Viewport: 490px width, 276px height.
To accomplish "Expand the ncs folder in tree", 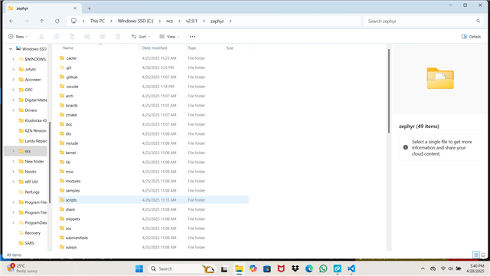I will point(13,151).
